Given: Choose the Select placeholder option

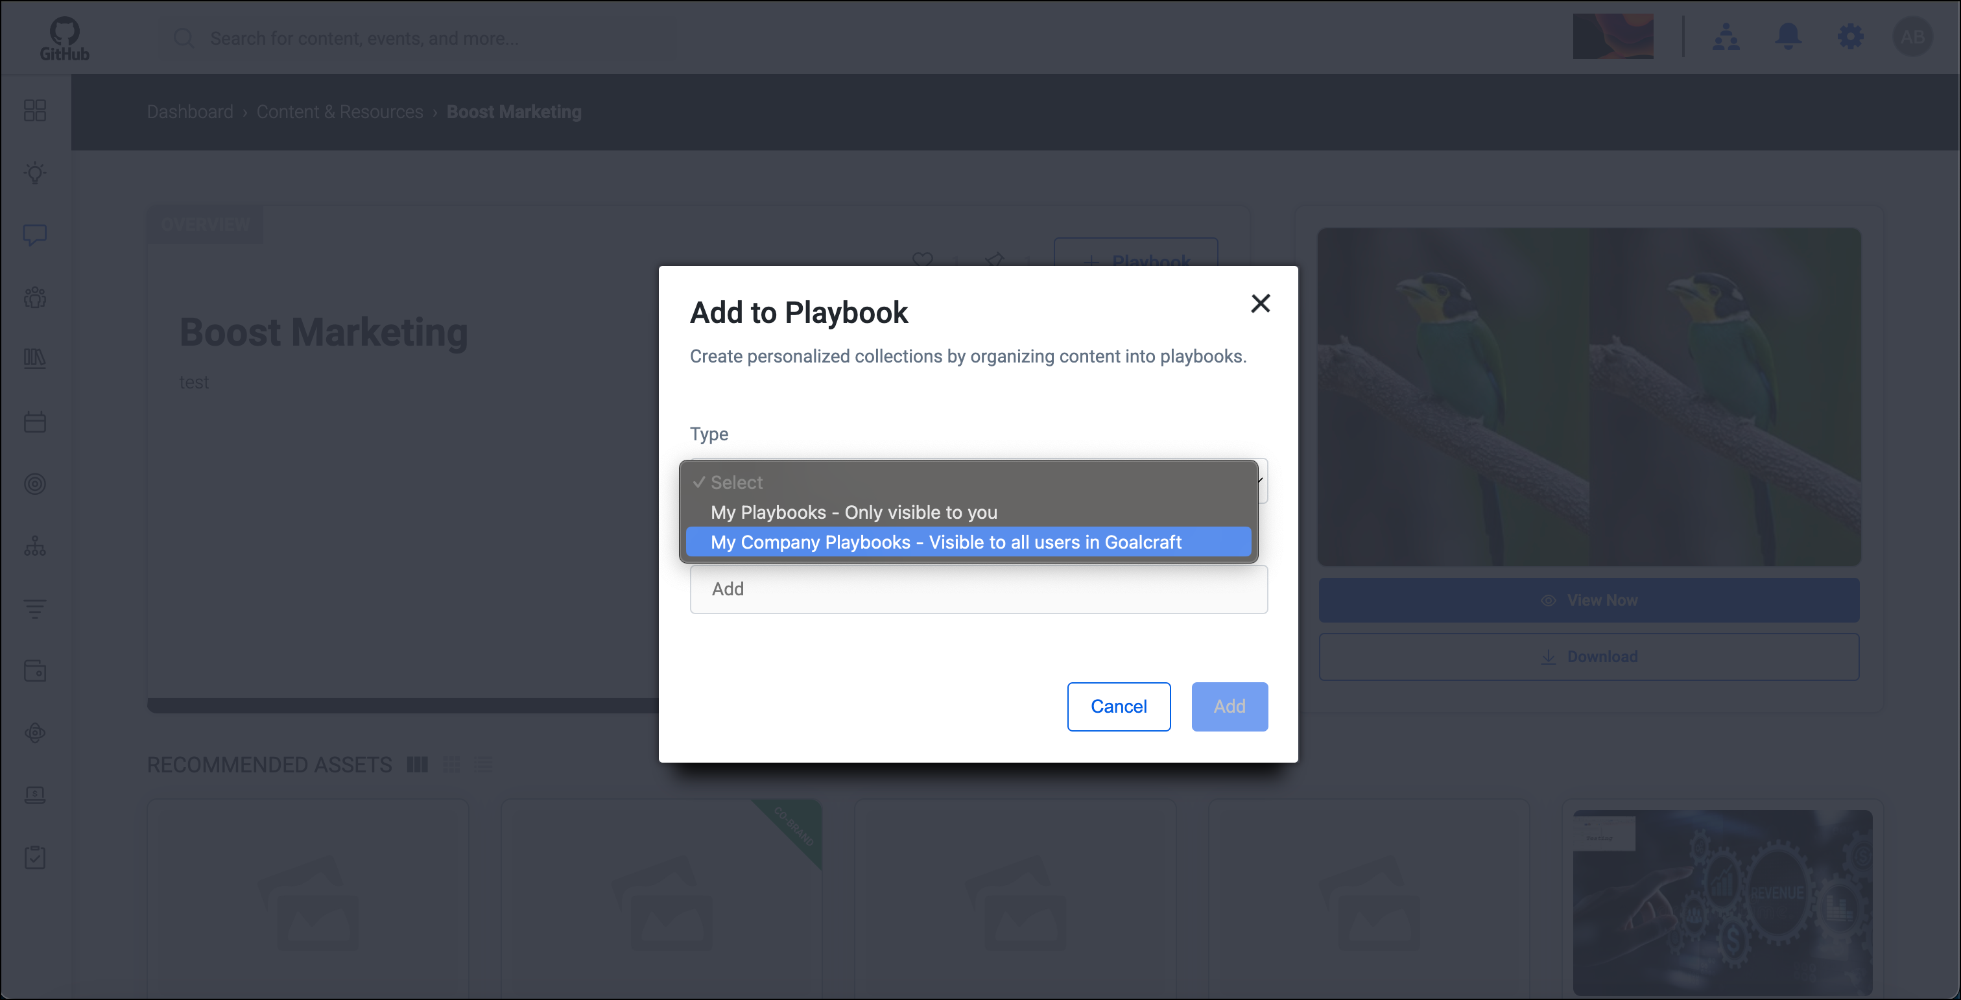Looking at the screenshot, I should (x=968, y=482).
